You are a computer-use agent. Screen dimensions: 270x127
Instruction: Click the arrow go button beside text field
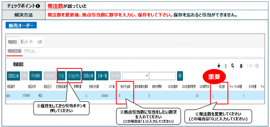coord(180,76)
